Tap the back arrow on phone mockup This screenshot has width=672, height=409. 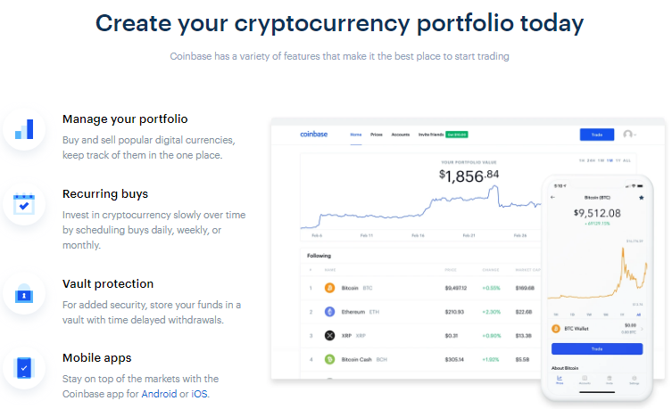point(552,198)
